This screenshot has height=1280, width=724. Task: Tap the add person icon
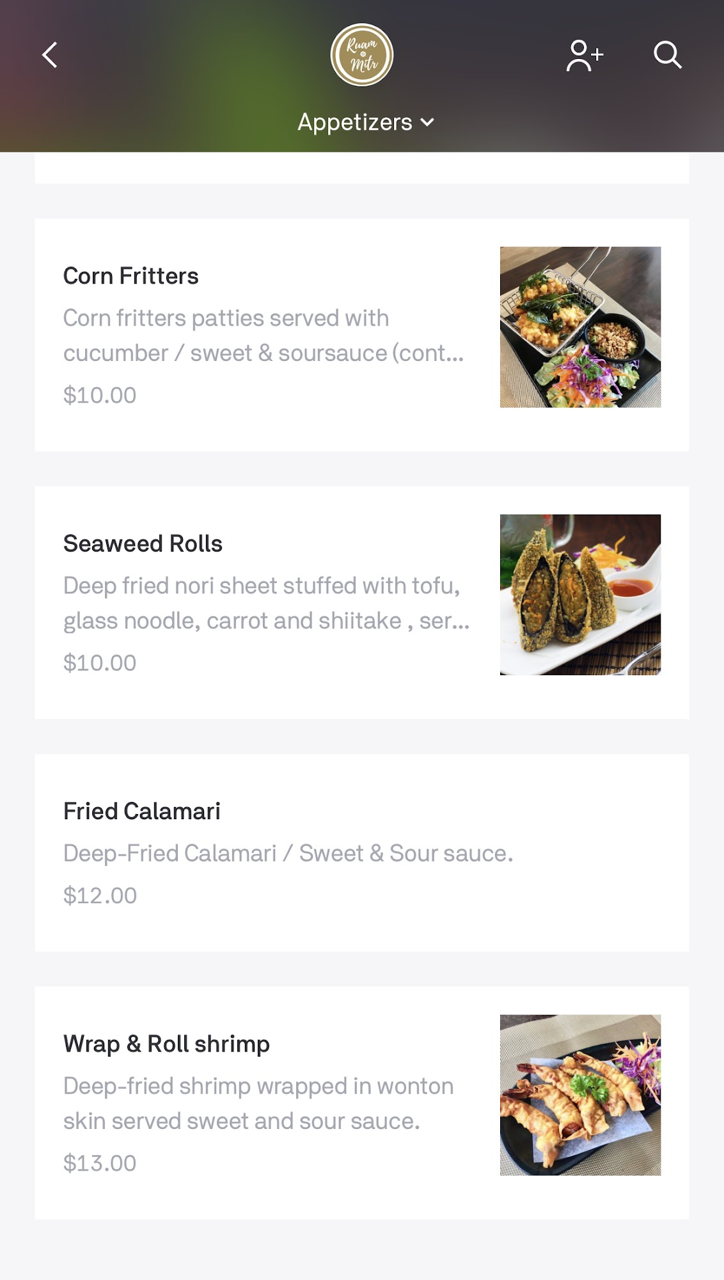584,56
